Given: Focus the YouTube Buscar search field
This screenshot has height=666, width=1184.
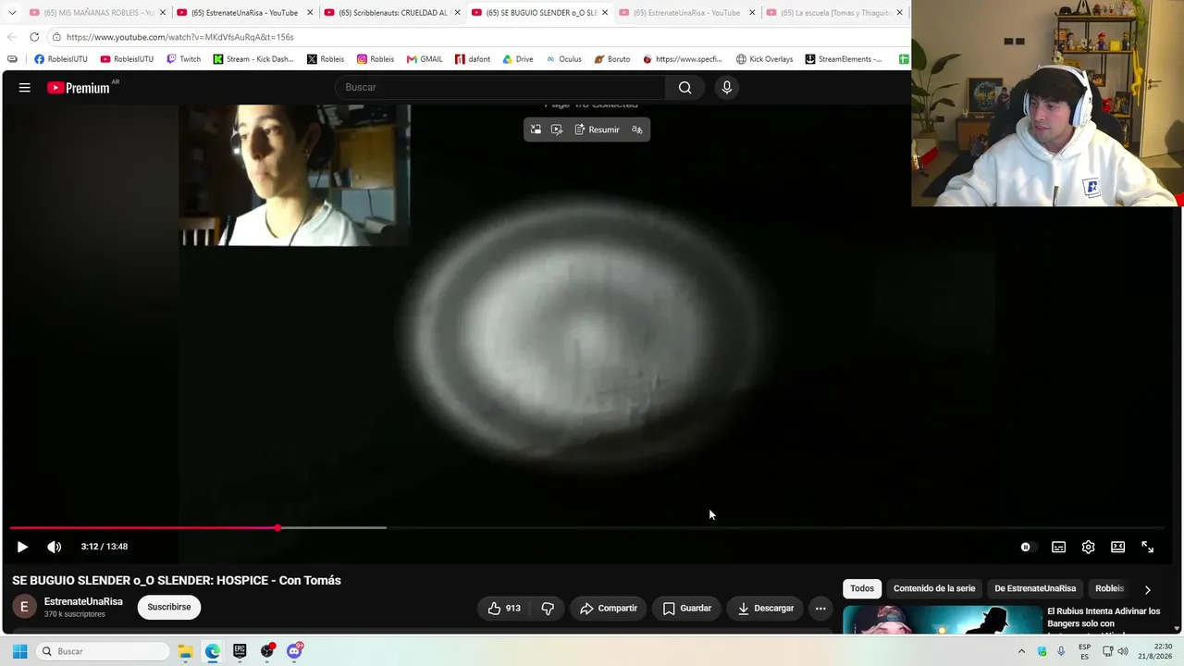Looking at the screenshot, I should (499, 87).
